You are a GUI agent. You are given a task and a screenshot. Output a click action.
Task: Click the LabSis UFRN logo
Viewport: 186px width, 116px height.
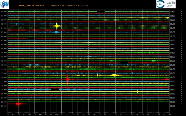[x=166, y=4]
